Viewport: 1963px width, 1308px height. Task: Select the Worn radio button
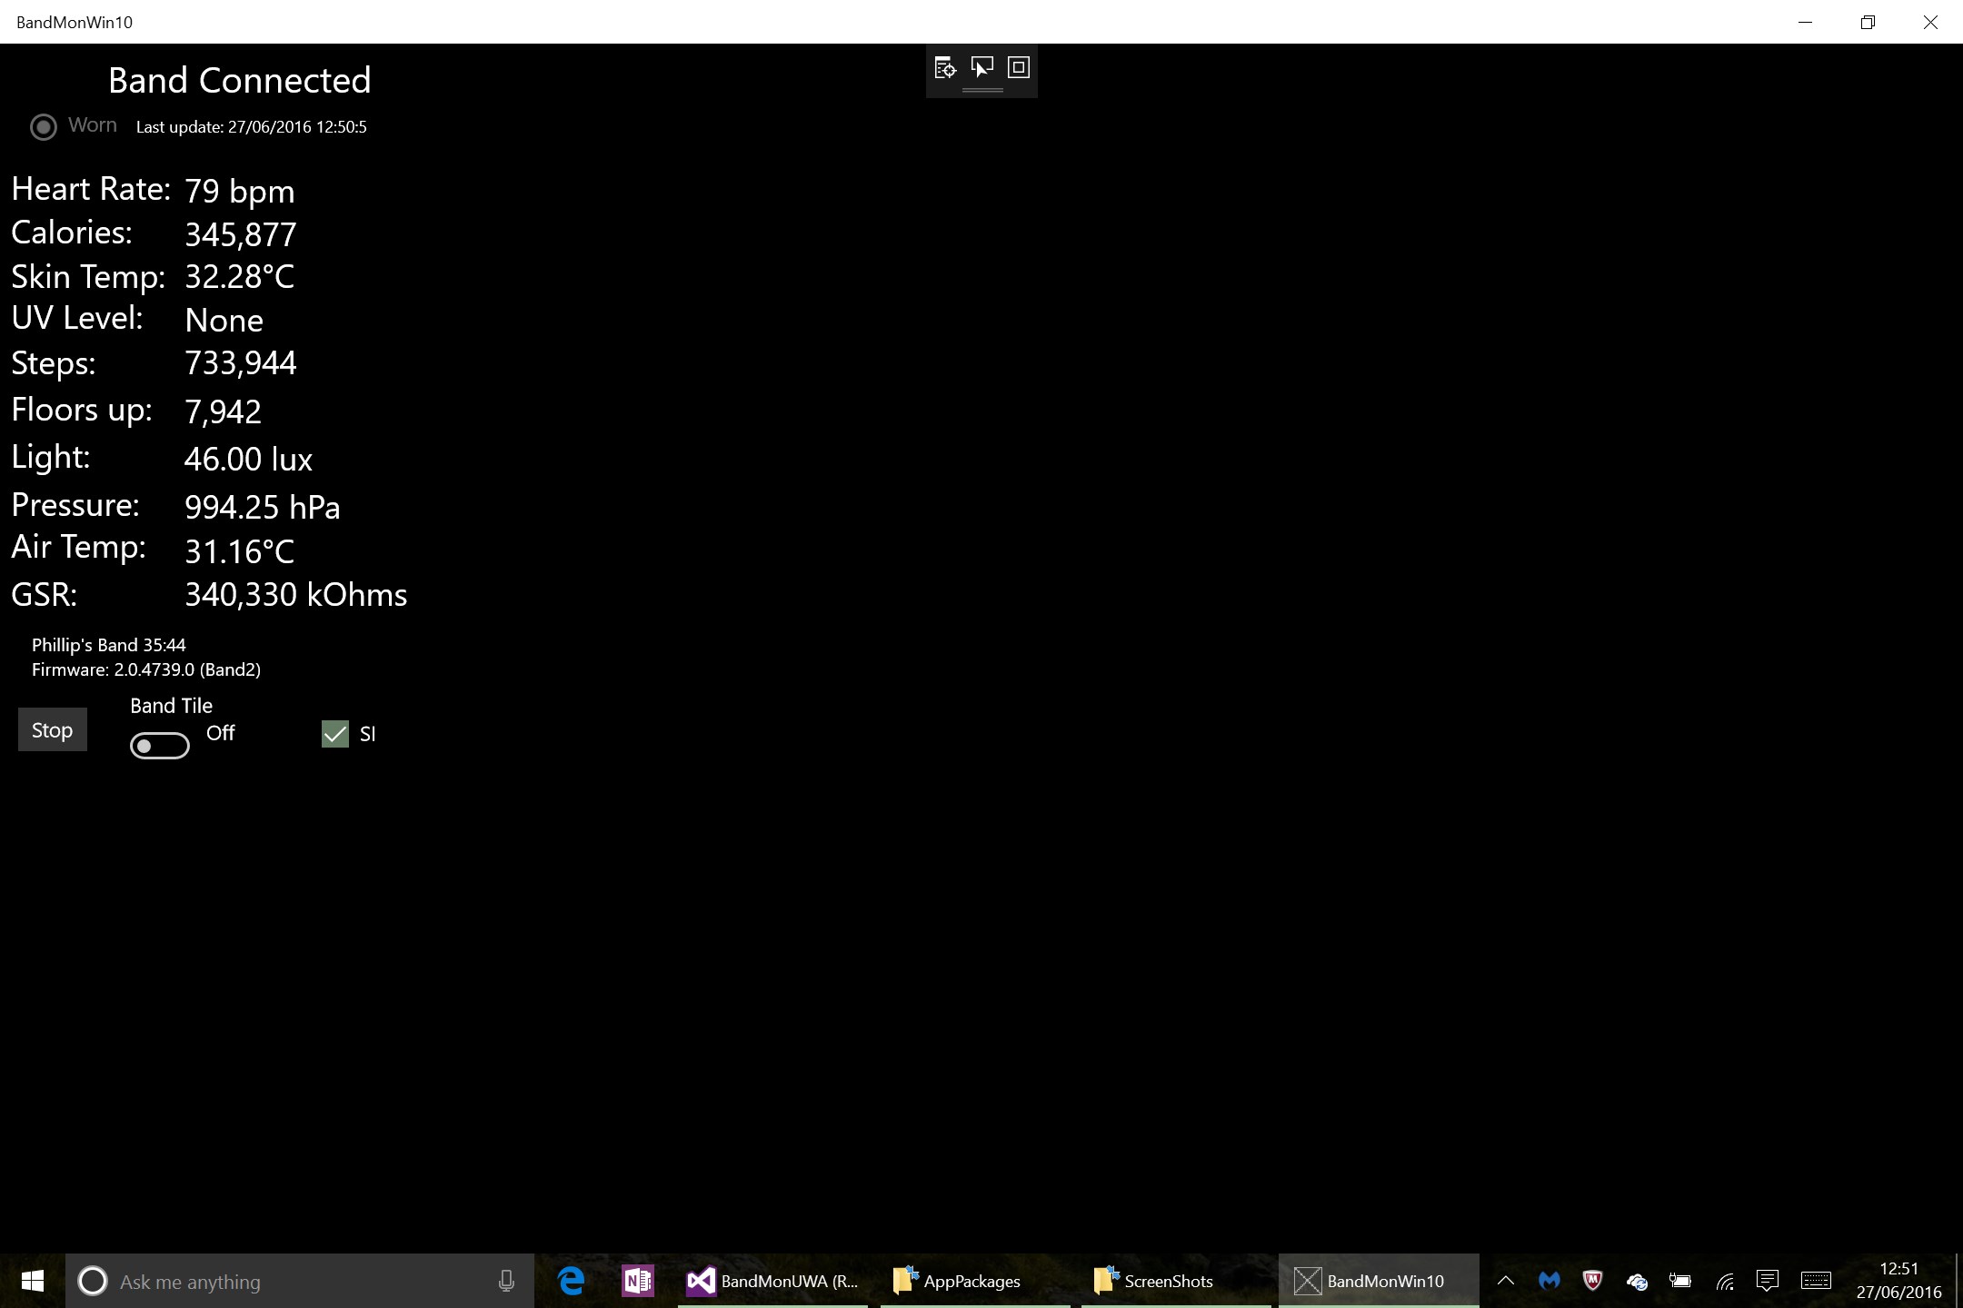click(44, 127)
